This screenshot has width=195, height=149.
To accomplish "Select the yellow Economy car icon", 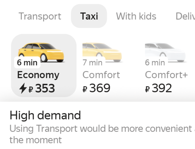I will coord(41,52).
